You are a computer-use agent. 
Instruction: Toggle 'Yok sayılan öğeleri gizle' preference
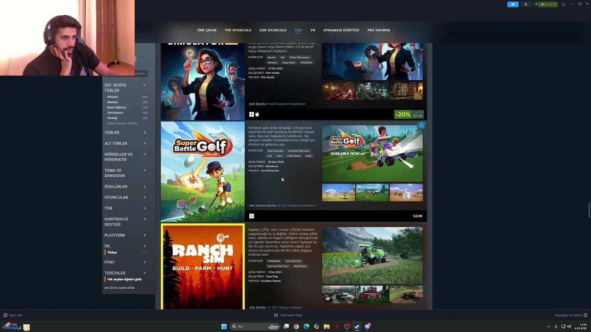[124, 279]
